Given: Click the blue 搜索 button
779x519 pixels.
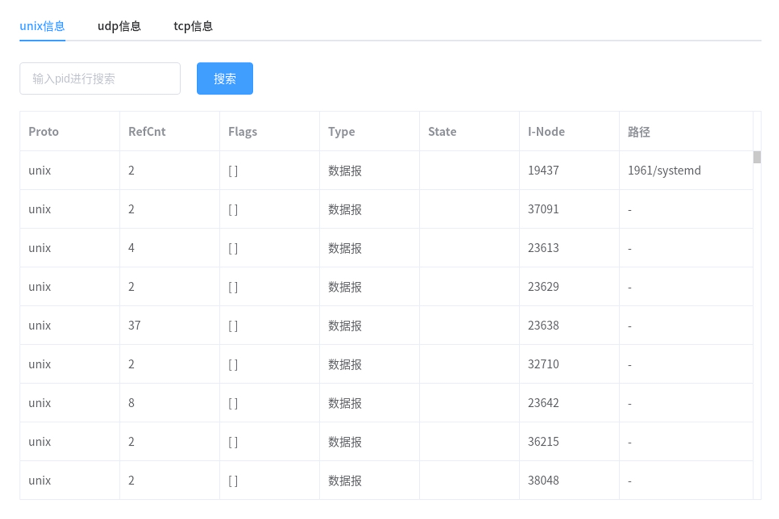Looking at the screenshot, I should (x=225, y=79).
